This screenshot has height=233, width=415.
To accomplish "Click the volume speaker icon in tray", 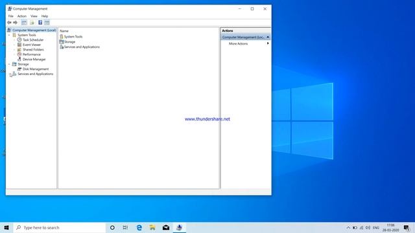I will coord(368,227).
